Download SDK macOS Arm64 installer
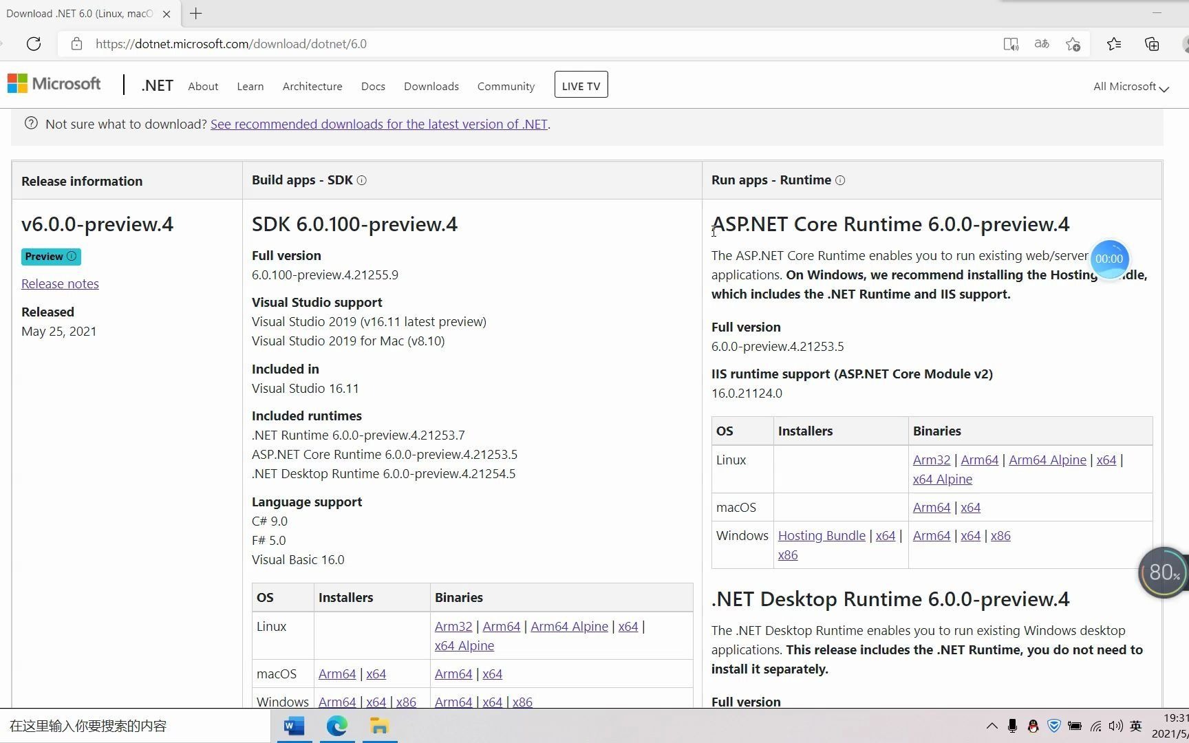This screenshot has height=743, width=1189. 337,674
